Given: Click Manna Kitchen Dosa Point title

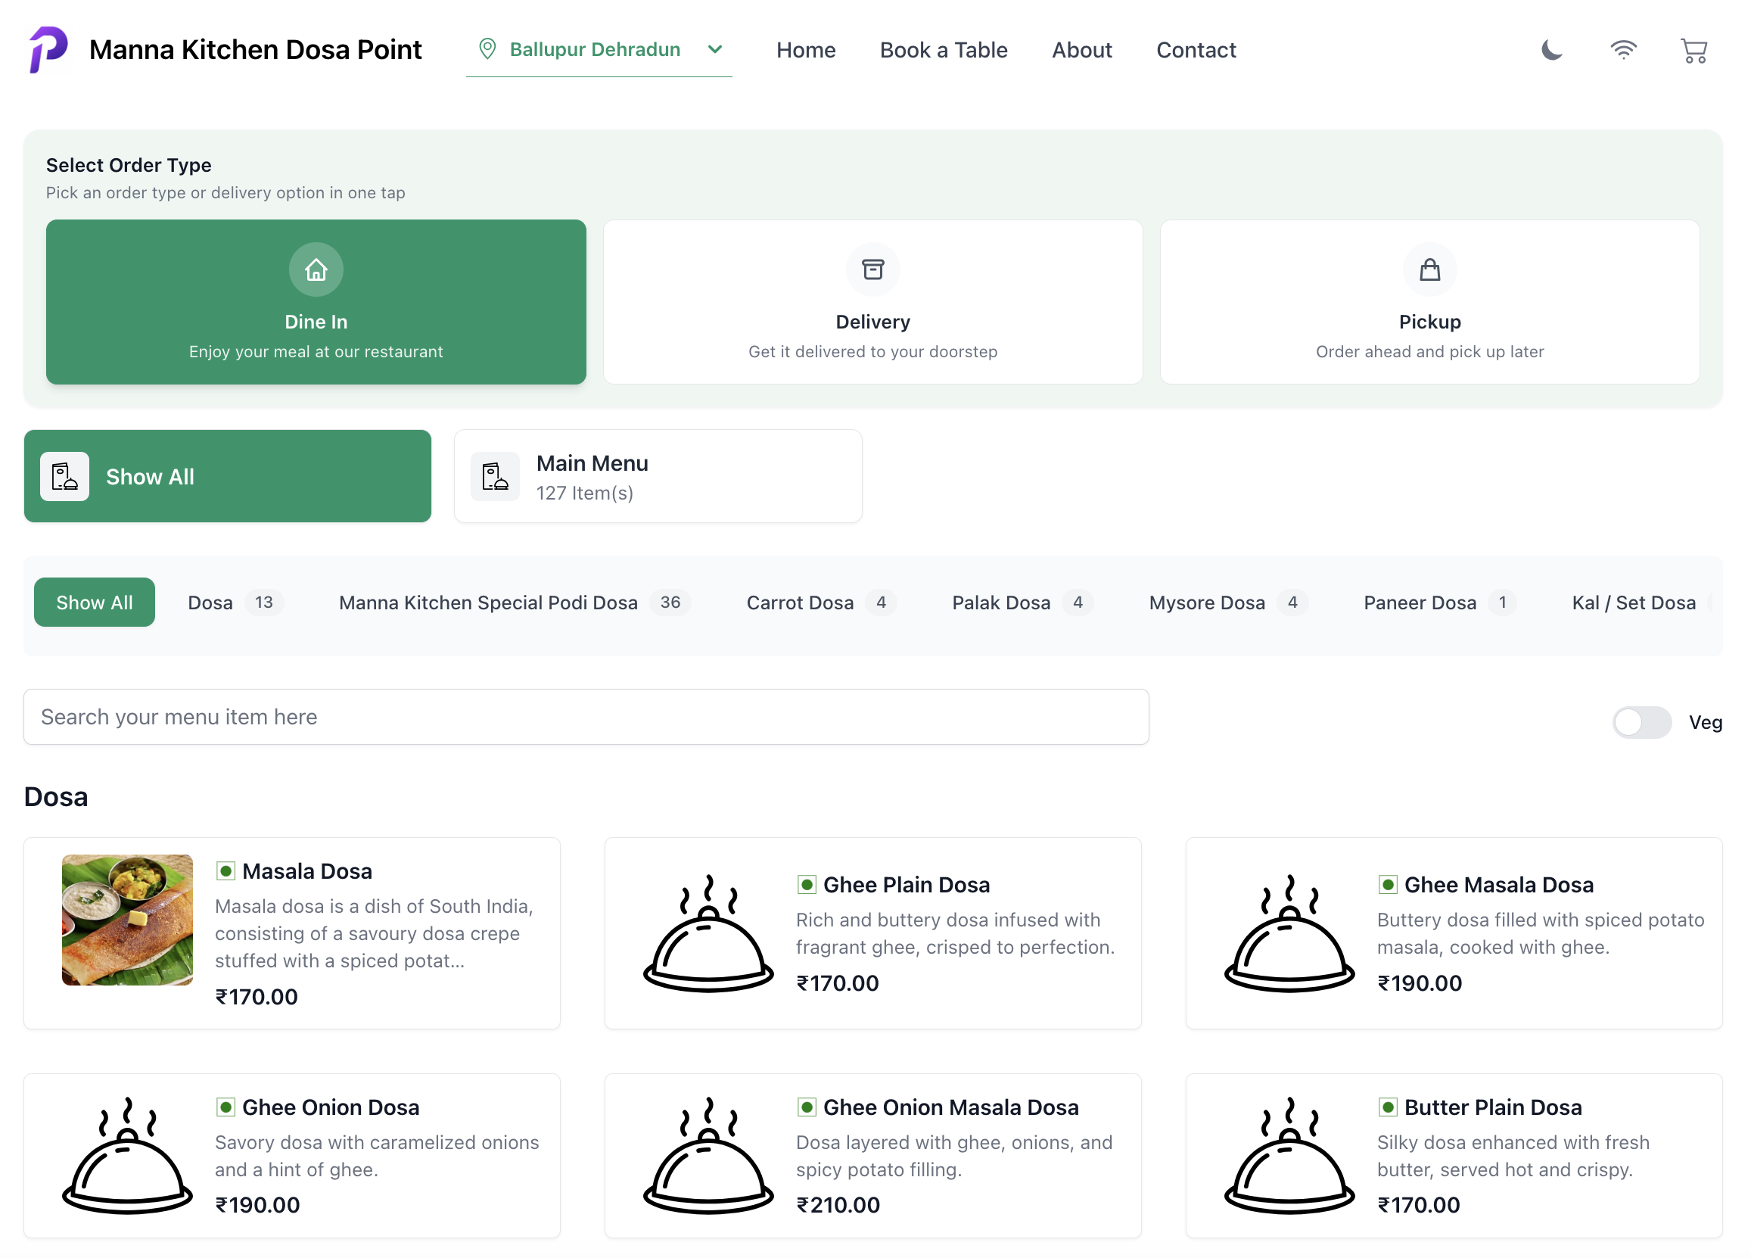Looking at the screenshot, I should [x=256, y=49].
